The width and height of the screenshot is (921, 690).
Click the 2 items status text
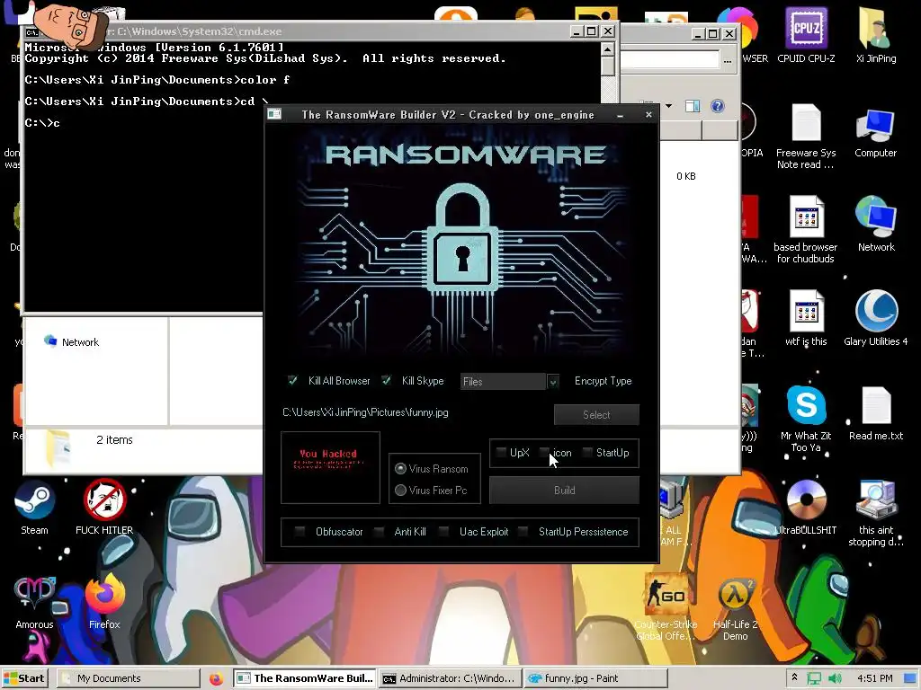(114, 440)
